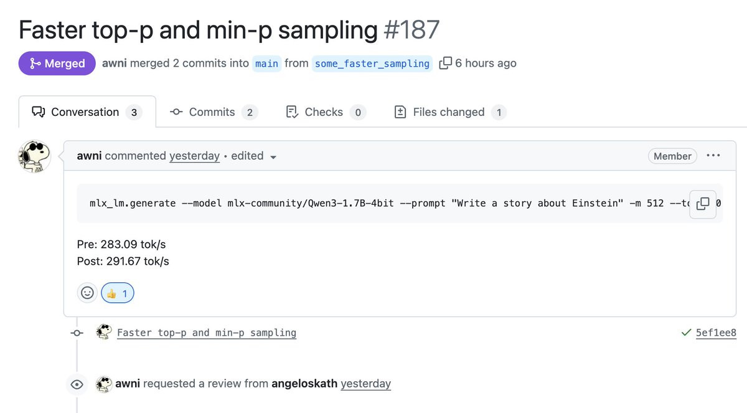Open the emoji reaction picker
The image size is (747, 413).
pyautogui.click(x=88, y=293)
